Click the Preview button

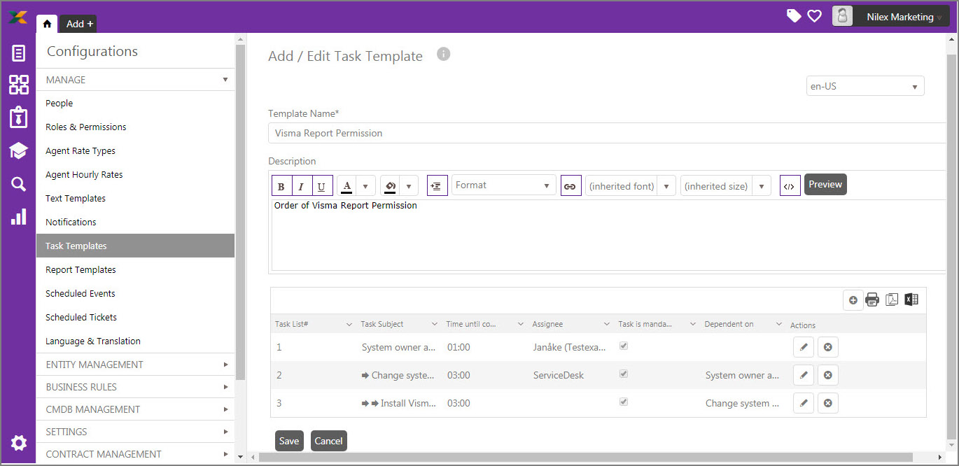pos(825,185)
